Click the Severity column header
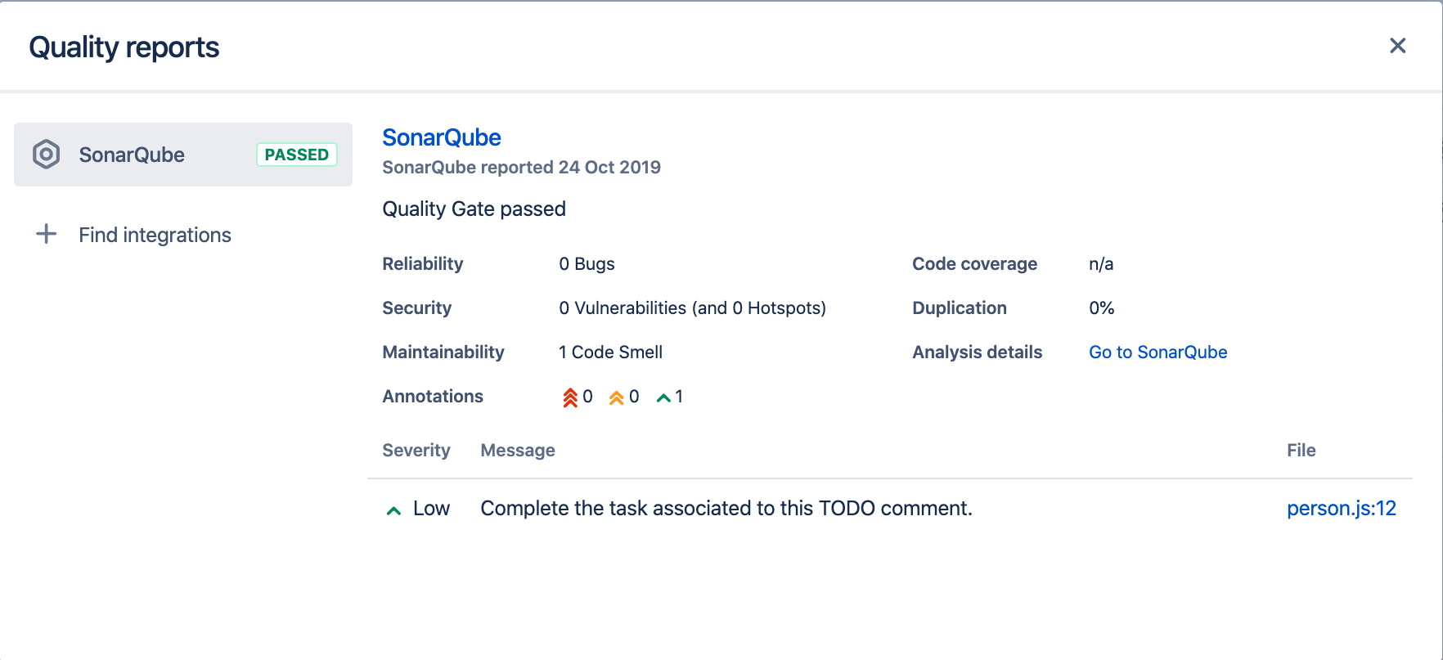 coord(416,450)
